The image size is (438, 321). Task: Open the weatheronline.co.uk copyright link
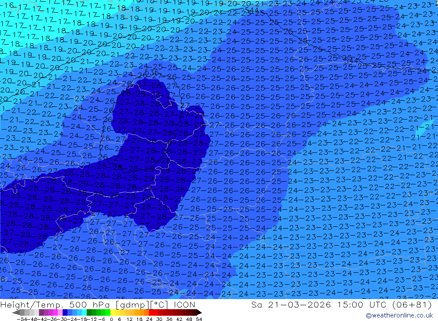399,315
